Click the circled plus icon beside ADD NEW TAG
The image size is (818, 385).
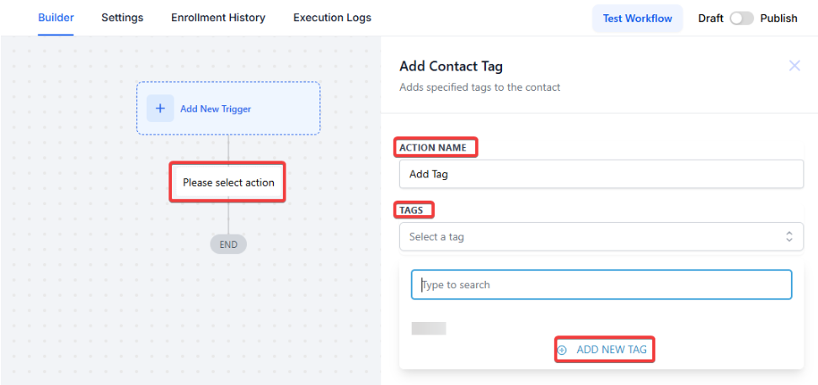[562, 350]
